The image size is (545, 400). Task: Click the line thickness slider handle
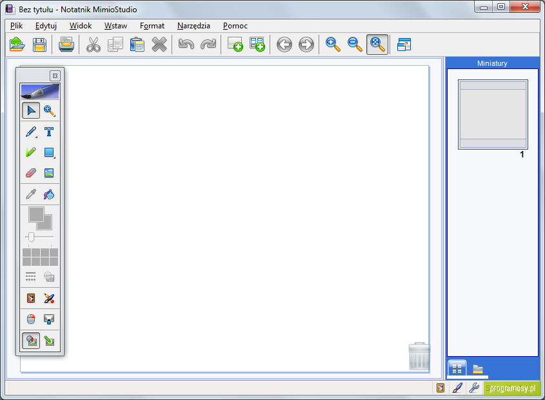(32, 237)
